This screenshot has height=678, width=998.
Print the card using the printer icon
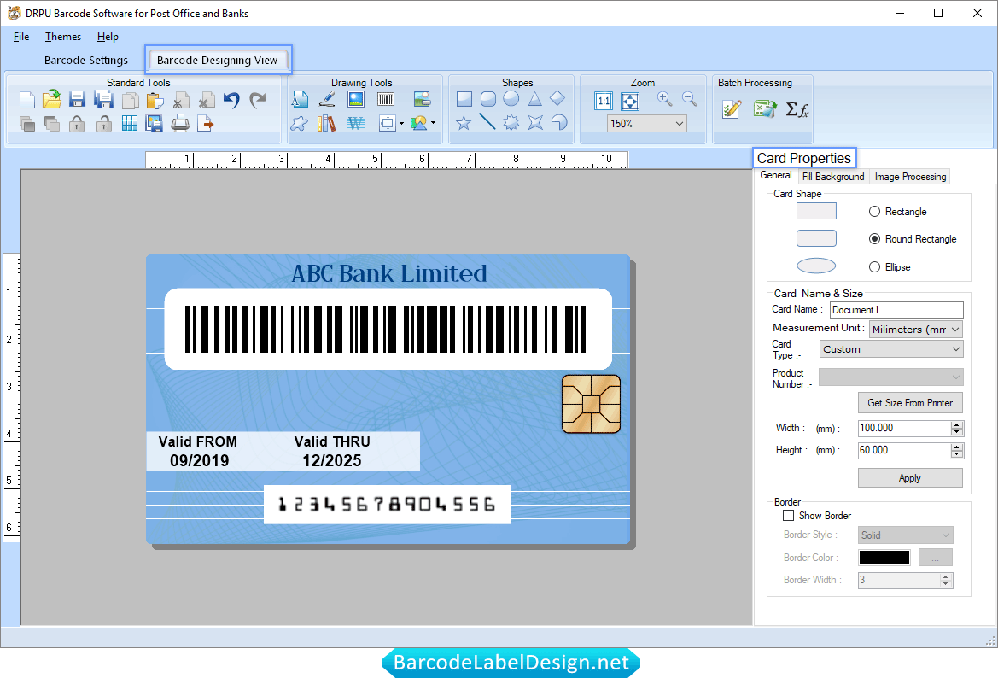[x=180, y=123]
